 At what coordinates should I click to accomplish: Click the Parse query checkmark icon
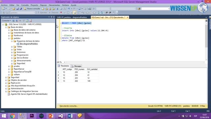click(x=65, y=13)
